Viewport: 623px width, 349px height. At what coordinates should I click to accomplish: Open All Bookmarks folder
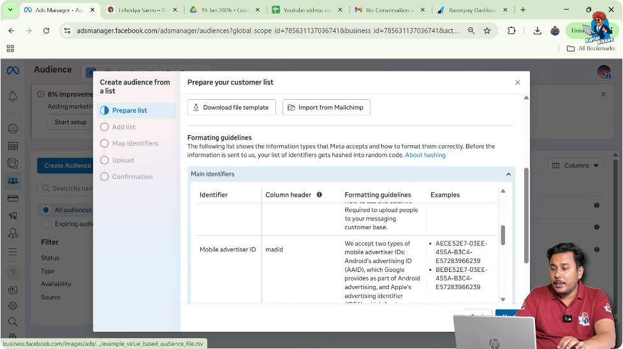[590, 48]
